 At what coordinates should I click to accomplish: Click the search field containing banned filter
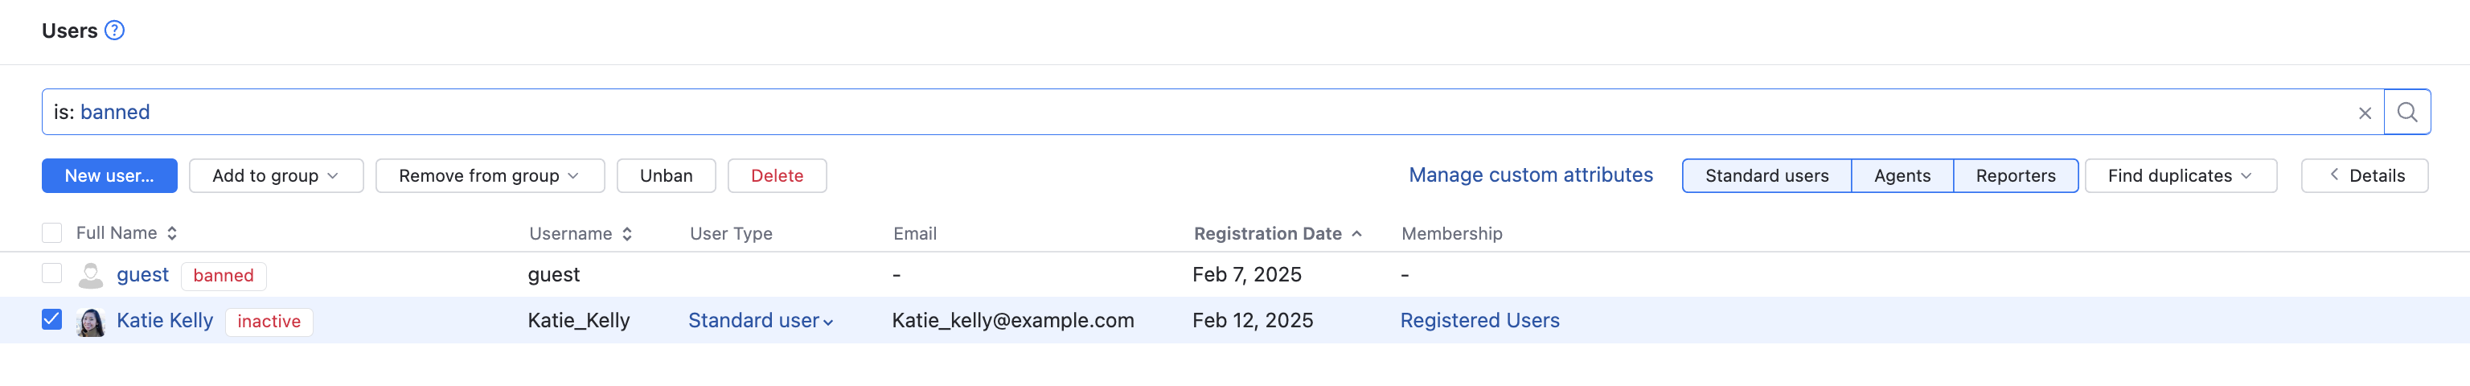pyautogui.click(x=1151, y=113)
